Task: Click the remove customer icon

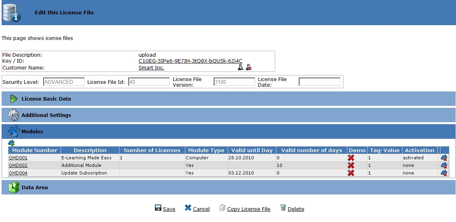Action: click(249, 67)
